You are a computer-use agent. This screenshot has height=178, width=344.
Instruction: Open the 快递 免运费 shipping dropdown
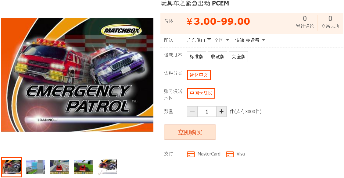[x=250, y=40]
